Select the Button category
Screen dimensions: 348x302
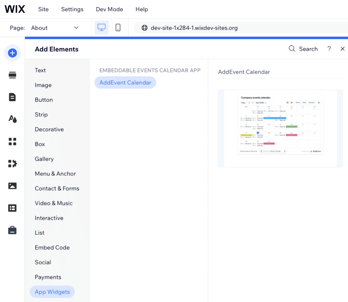coord(44,100)
